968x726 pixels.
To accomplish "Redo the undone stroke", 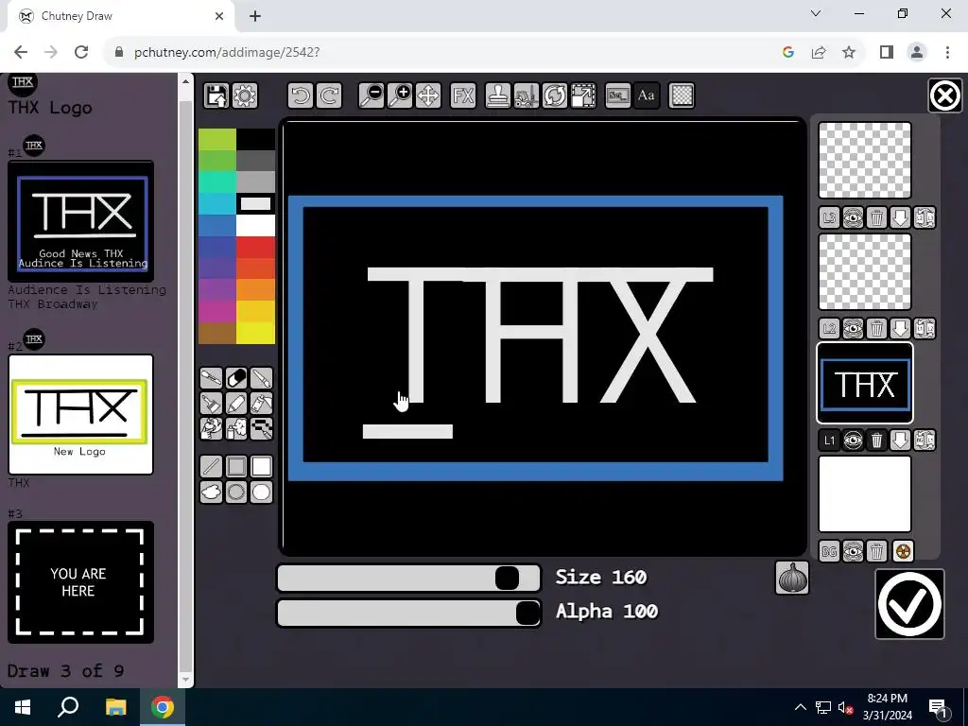I will pos(329,95).
